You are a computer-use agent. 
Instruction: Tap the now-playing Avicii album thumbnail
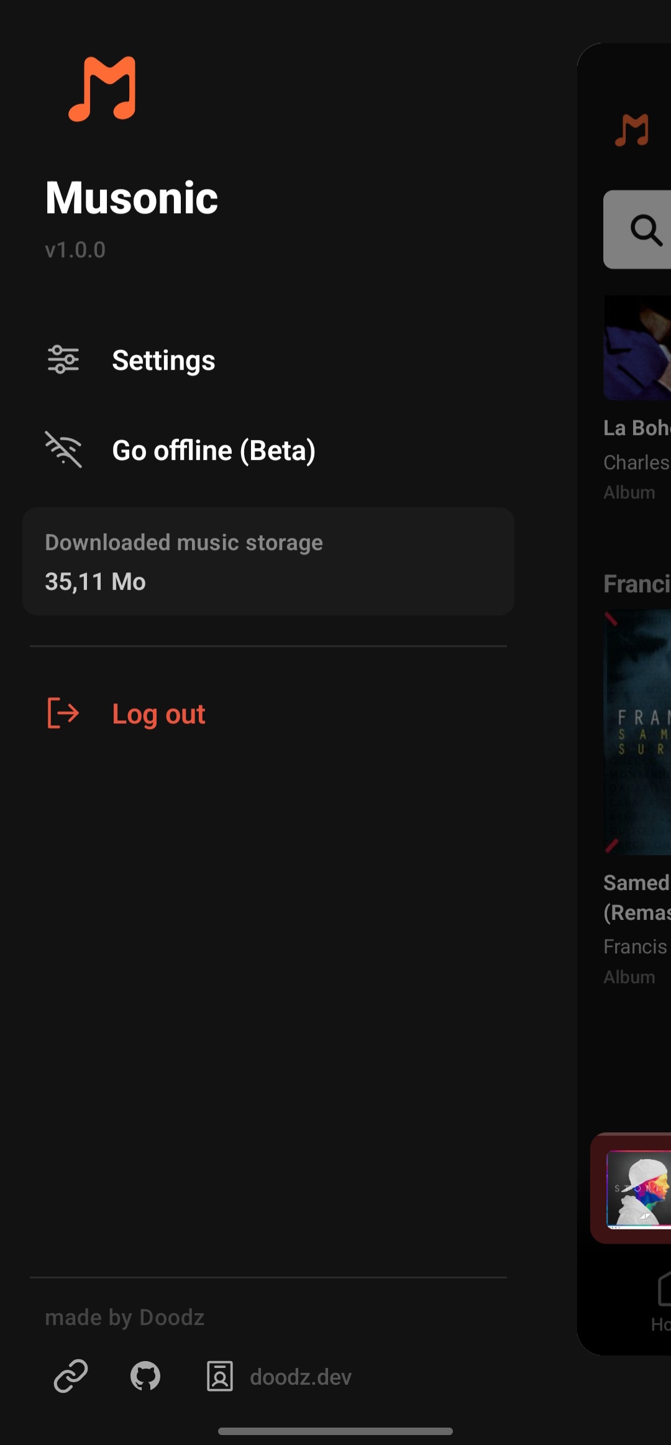coord(639,1189)
